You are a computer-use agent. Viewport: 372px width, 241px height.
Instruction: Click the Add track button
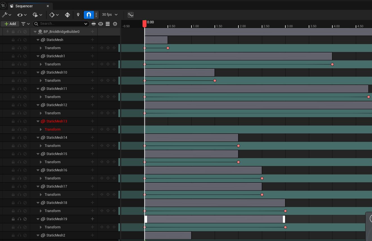pos(10,24)
